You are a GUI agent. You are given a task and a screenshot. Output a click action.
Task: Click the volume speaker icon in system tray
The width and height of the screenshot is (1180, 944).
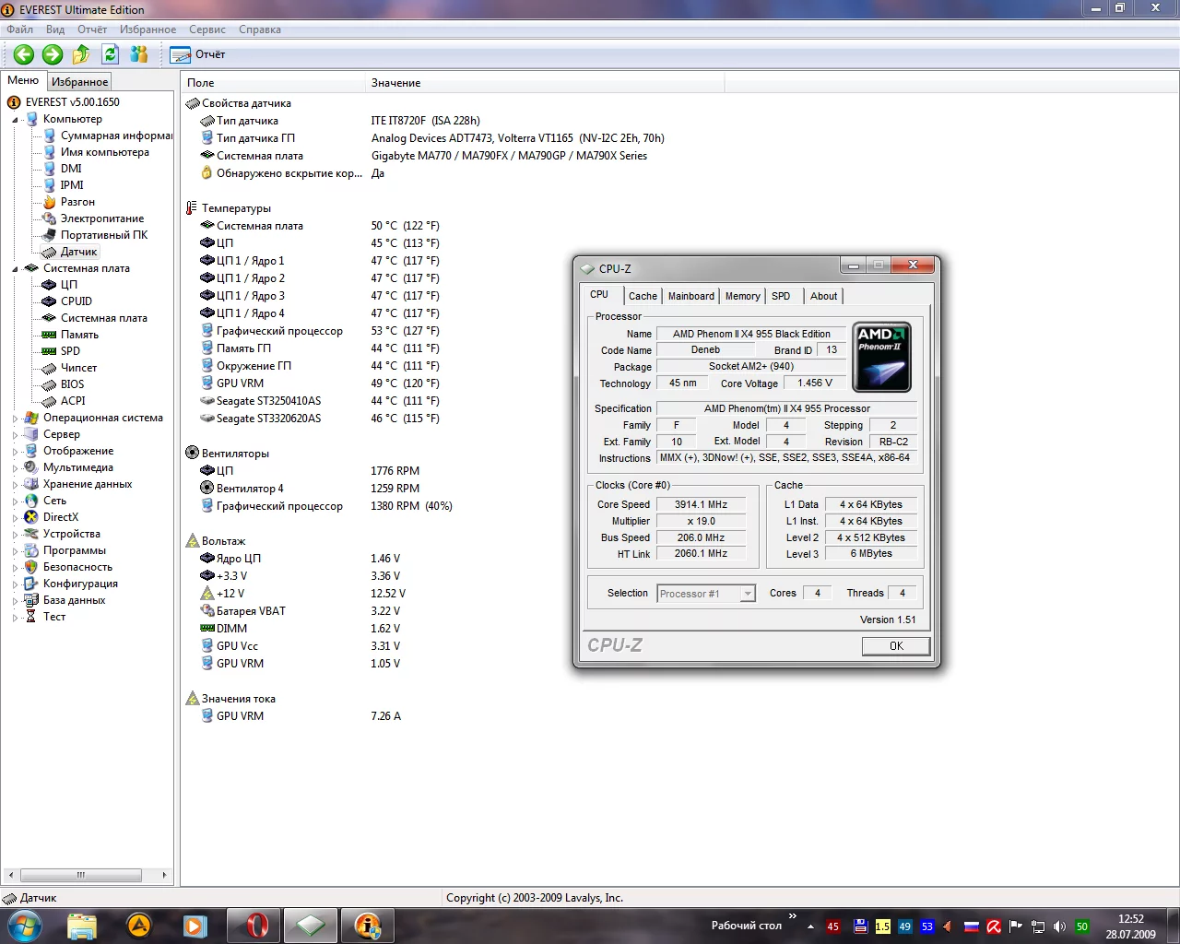[1059, 926]
